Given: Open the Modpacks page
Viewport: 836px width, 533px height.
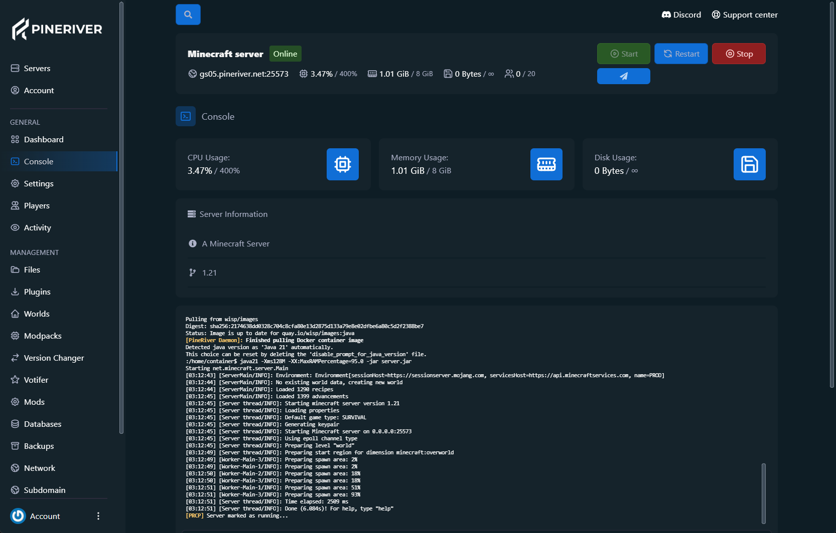Looking at the screenshot, I should point(59,336).
